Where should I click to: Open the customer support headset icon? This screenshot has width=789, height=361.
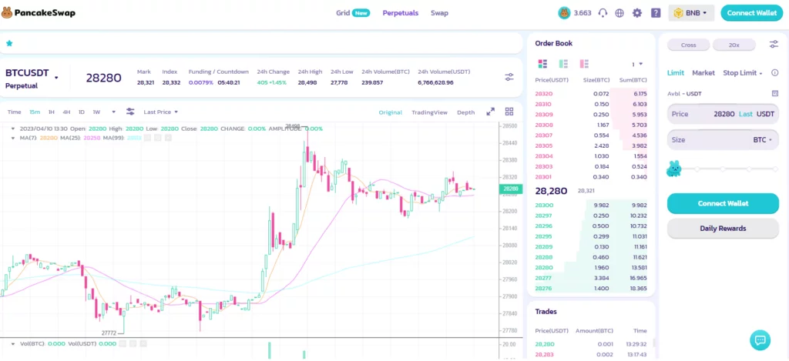(603, 13)
